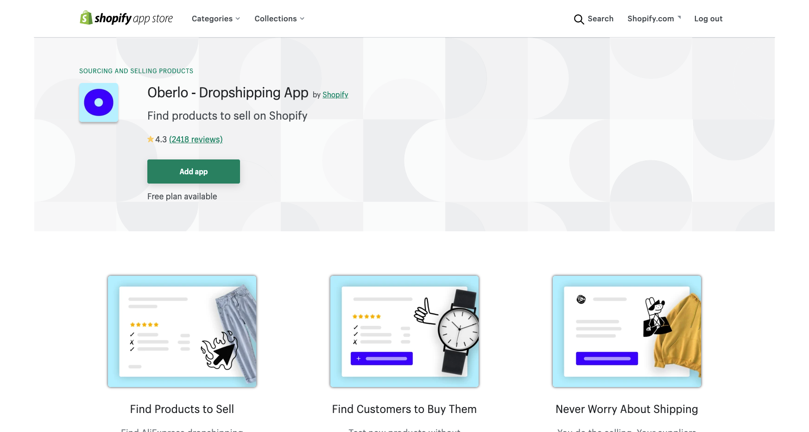Open the Shopify.com external link
Screen dimensions: 809x432
tap(654, 19)
